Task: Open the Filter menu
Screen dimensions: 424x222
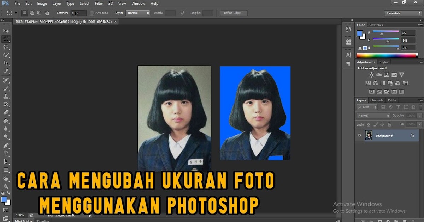Action: pos(99,3)
